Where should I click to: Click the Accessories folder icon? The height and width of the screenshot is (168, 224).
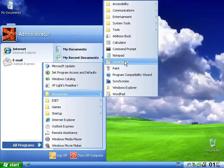47,94
